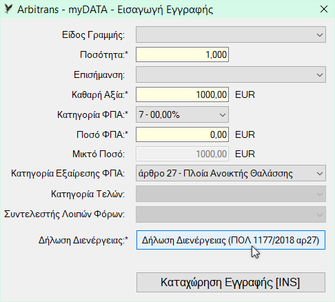The height and width of the screenshot is (302, 335).
Task: Click the greyed Μικτό Ποσό field
Action: tap(182, 154)
